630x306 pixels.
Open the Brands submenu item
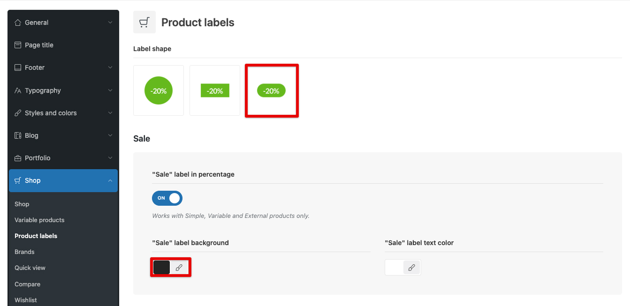(24, 252)
